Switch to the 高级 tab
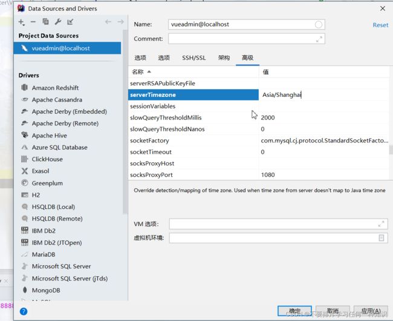This screenshot has height=321, width=393. (x=247, y=58)
